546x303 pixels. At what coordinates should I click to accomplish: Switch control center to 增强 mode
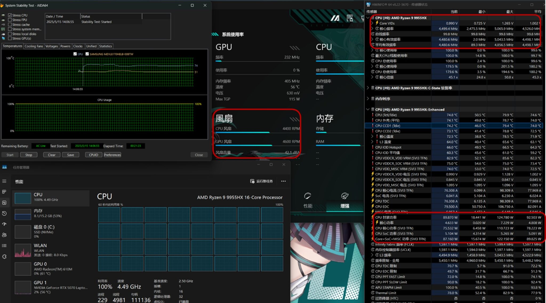(345, 206)
